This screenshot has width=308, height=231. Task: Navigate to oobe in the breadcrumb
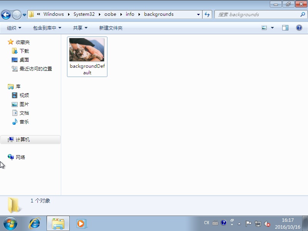pos(110,14)
